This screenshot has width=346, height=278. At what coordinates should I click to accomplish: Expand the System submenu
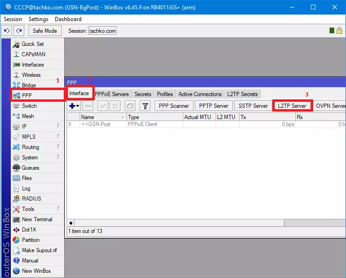(38, 158)
